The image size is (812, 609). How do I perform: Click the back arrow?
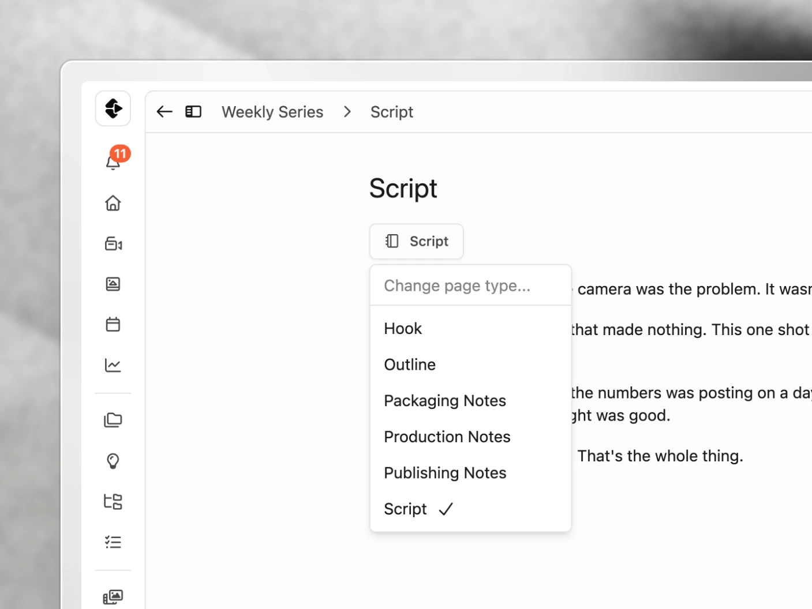pyautogui.click(x=164, y=112)
